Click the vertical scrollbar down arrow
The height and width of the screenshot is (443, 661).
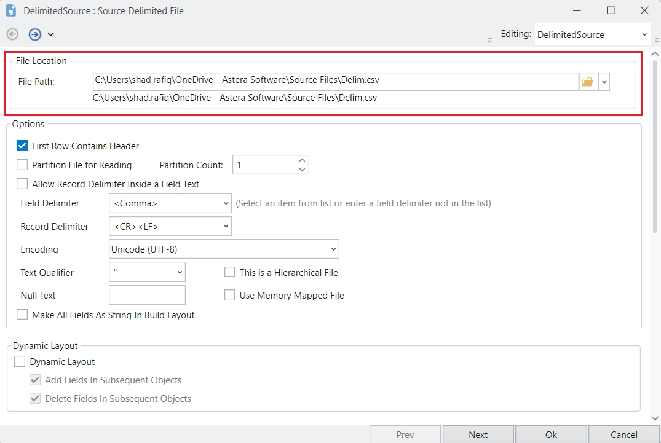(x=654, y=418)
